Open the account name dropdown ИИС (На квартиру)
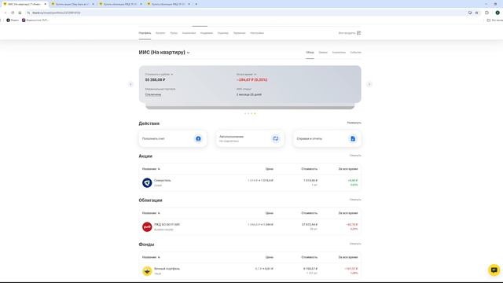 164,53
